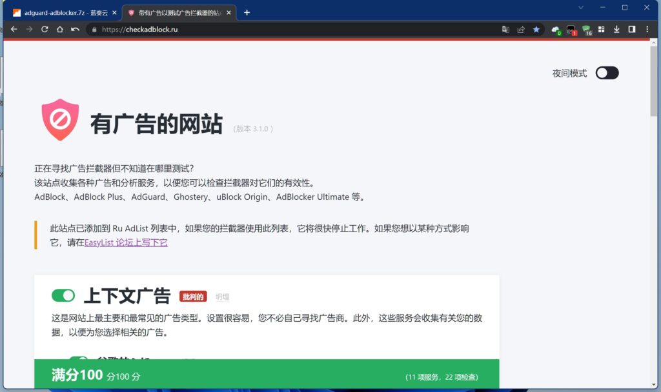Go forward to the next page

29,30
